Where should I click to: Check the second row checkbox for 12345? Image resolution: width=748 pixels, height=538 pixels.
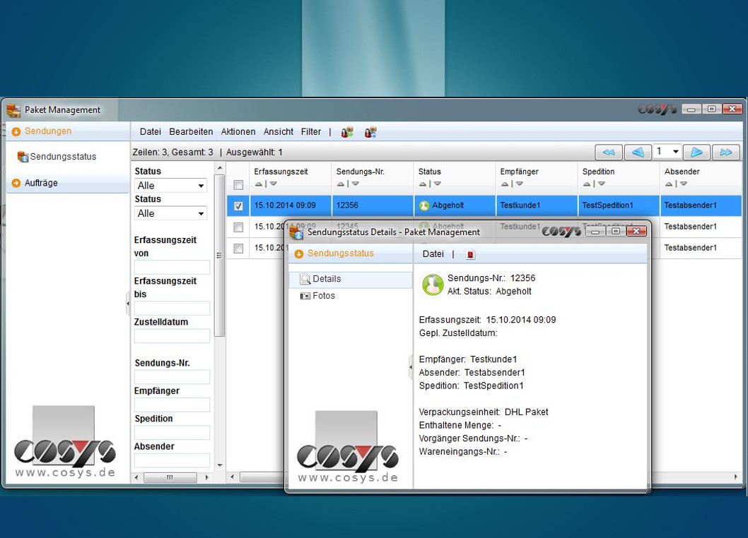coord(238,227)
